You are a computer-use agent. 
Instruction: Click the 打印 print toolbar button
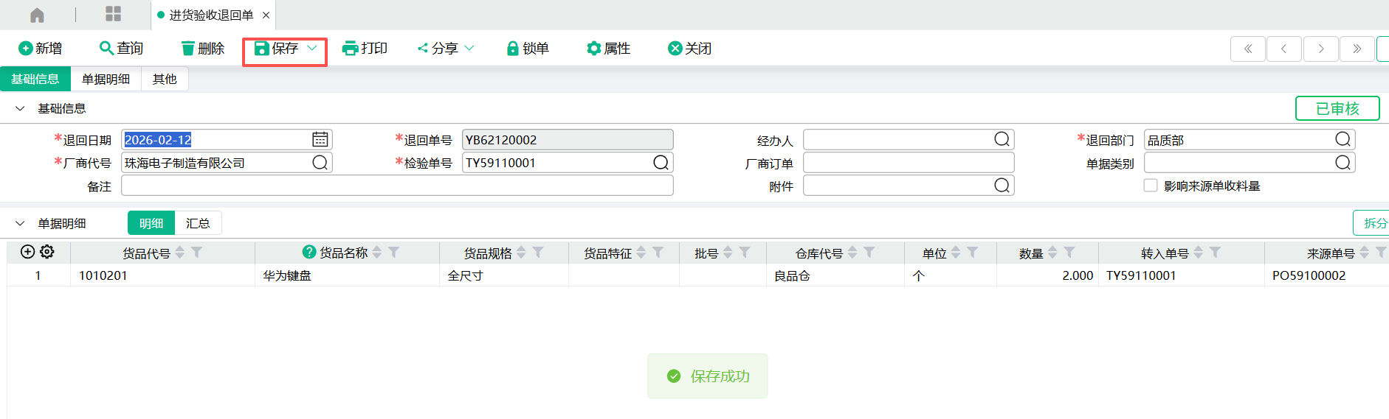pos(365,49)
